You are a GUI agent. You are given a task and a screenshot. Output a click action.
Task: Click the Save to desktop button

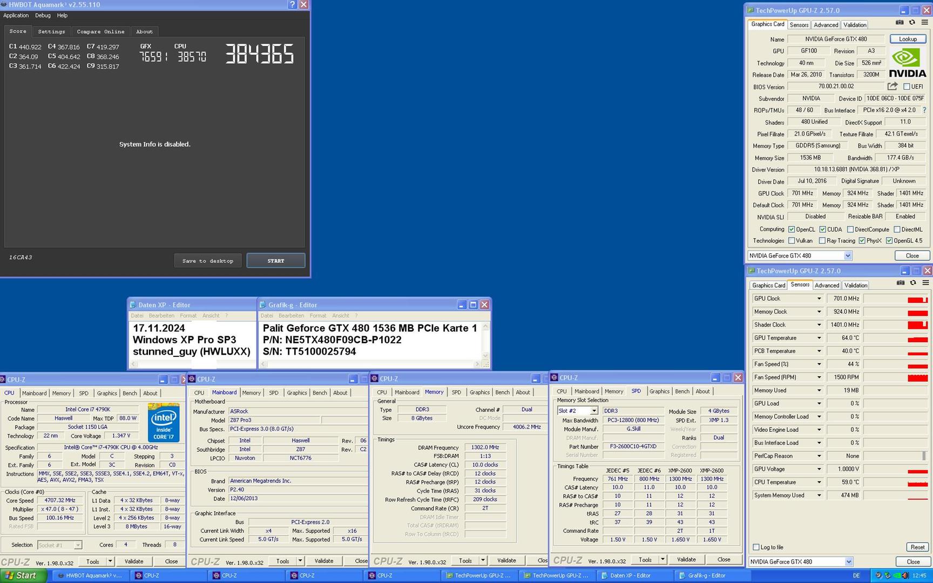pyautogui.click(x=208, y=261)
